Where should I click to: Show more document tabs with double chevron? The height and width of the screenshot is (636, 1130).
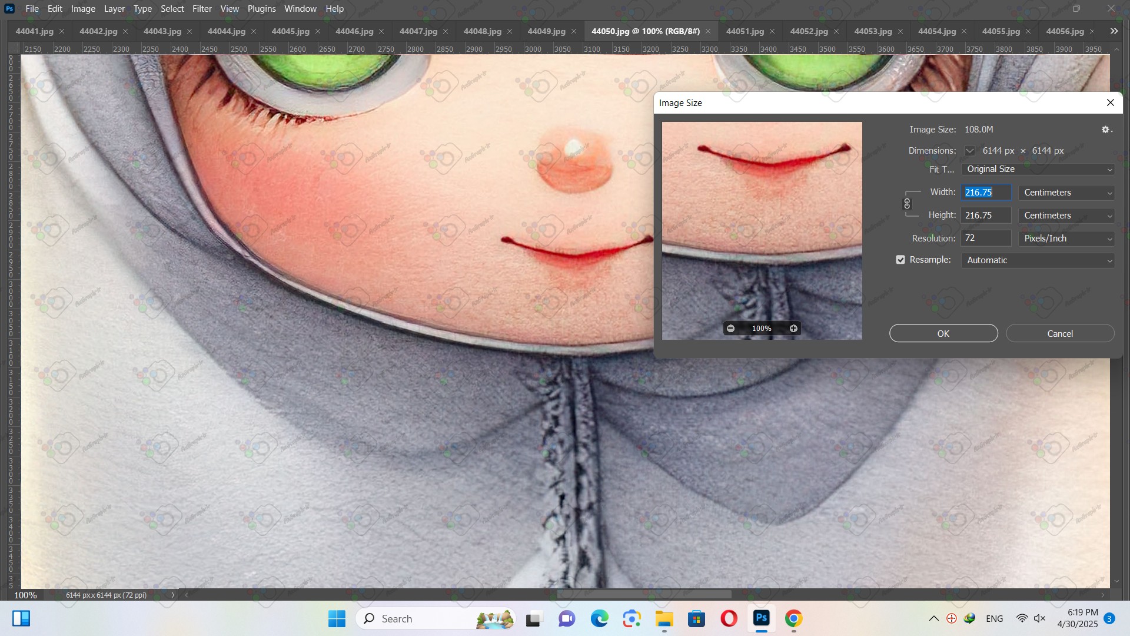(x=1114, y=31)
